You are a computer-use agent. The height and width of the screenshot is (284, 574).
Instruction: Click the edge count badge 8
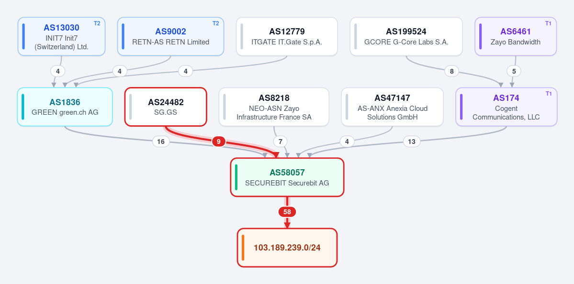[x=451, y=71]
